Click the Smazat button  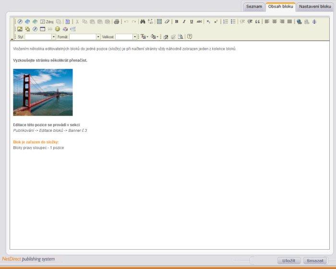(315, 260)
